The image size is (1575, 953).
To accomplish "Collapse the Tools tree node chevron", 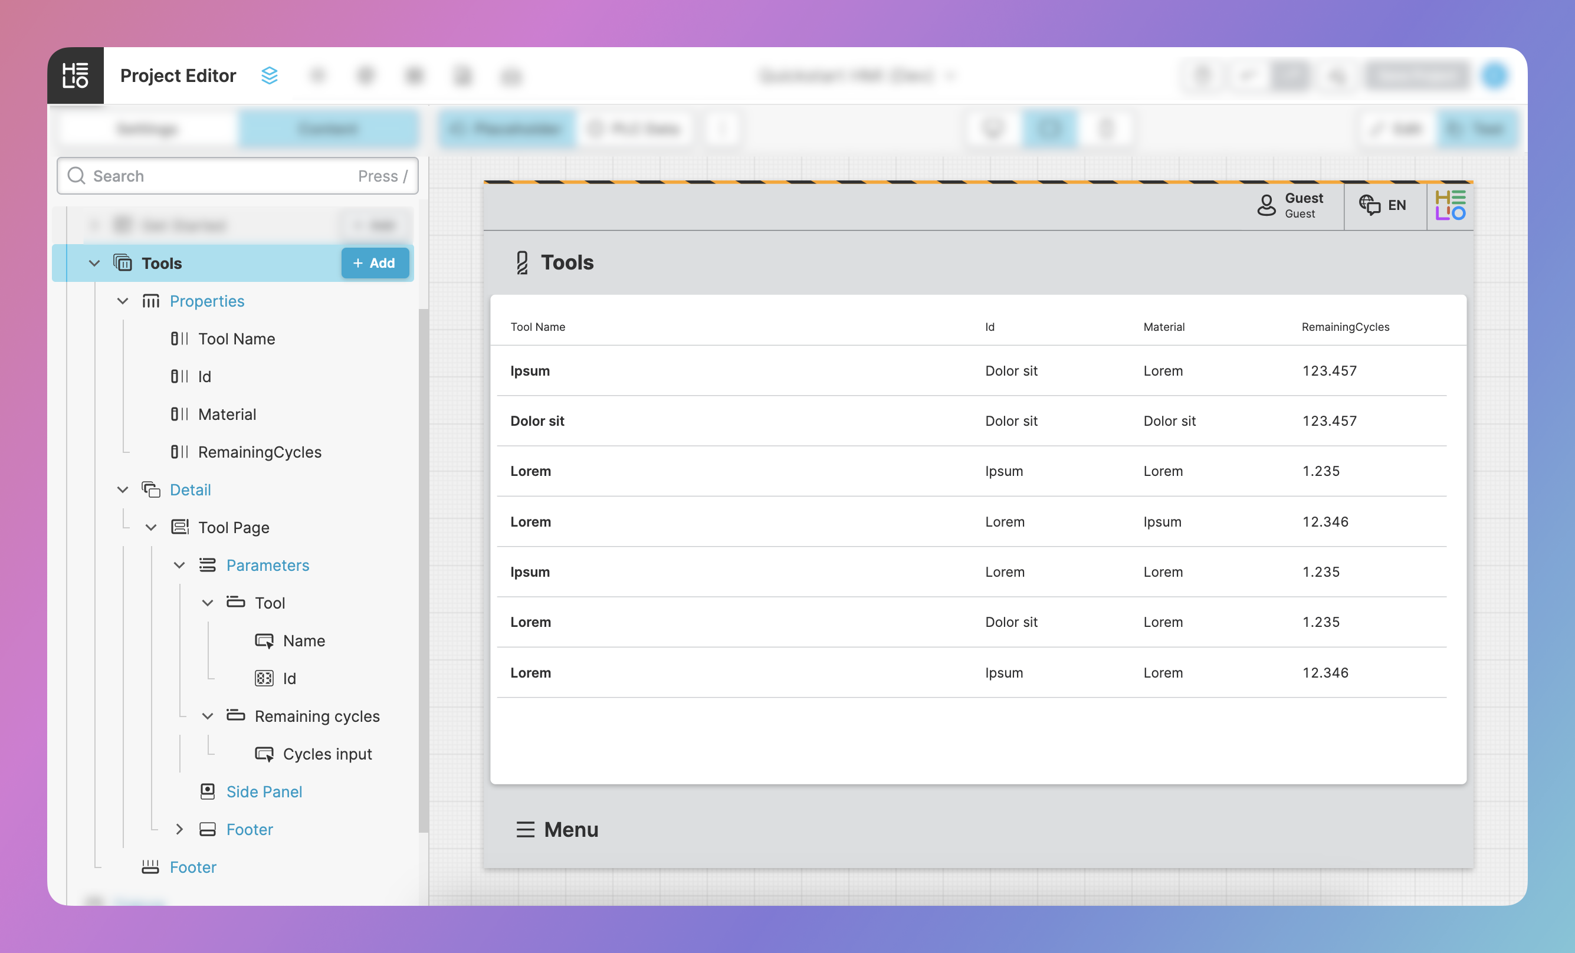I will (x=94, y=262).
